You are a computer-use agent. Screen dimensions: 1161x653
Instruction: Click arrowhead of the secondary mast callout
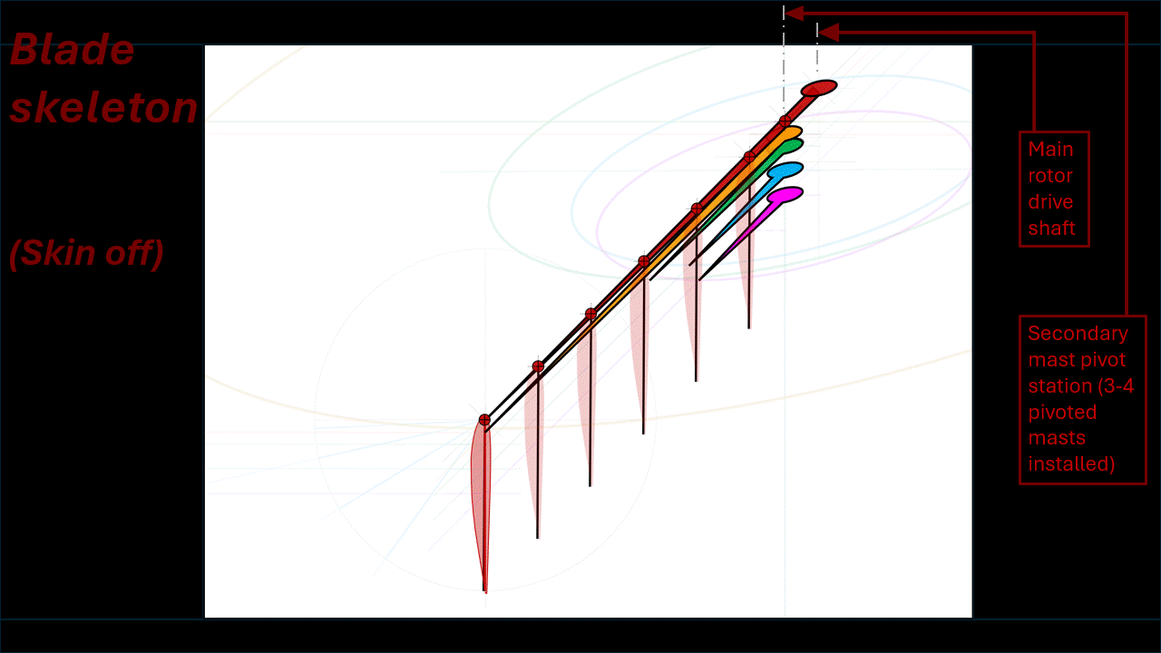793,14
